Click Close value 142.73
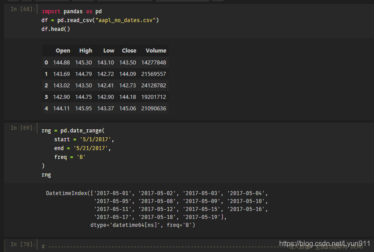The image size is (374, 252). (127, 86)
